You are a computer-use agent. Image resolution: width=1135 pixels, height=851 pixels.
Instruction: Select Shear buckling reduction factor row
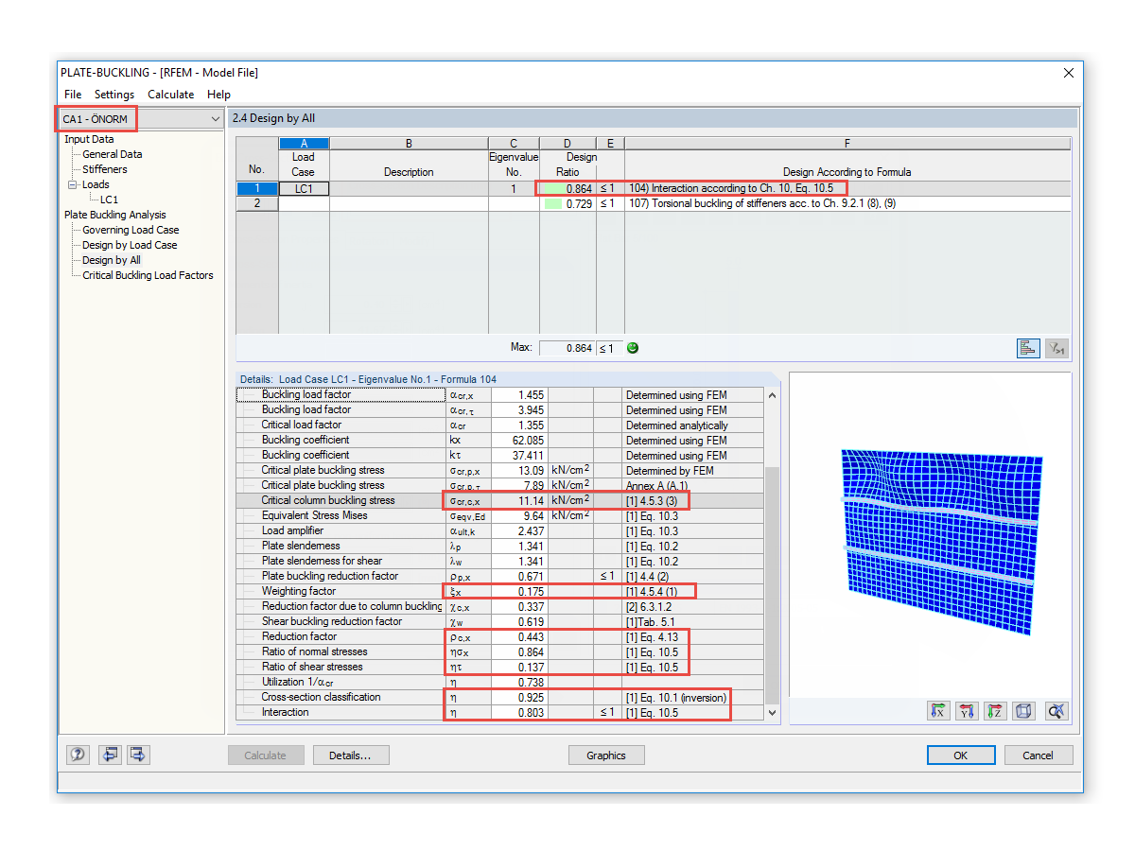click(x=499, y=621)
